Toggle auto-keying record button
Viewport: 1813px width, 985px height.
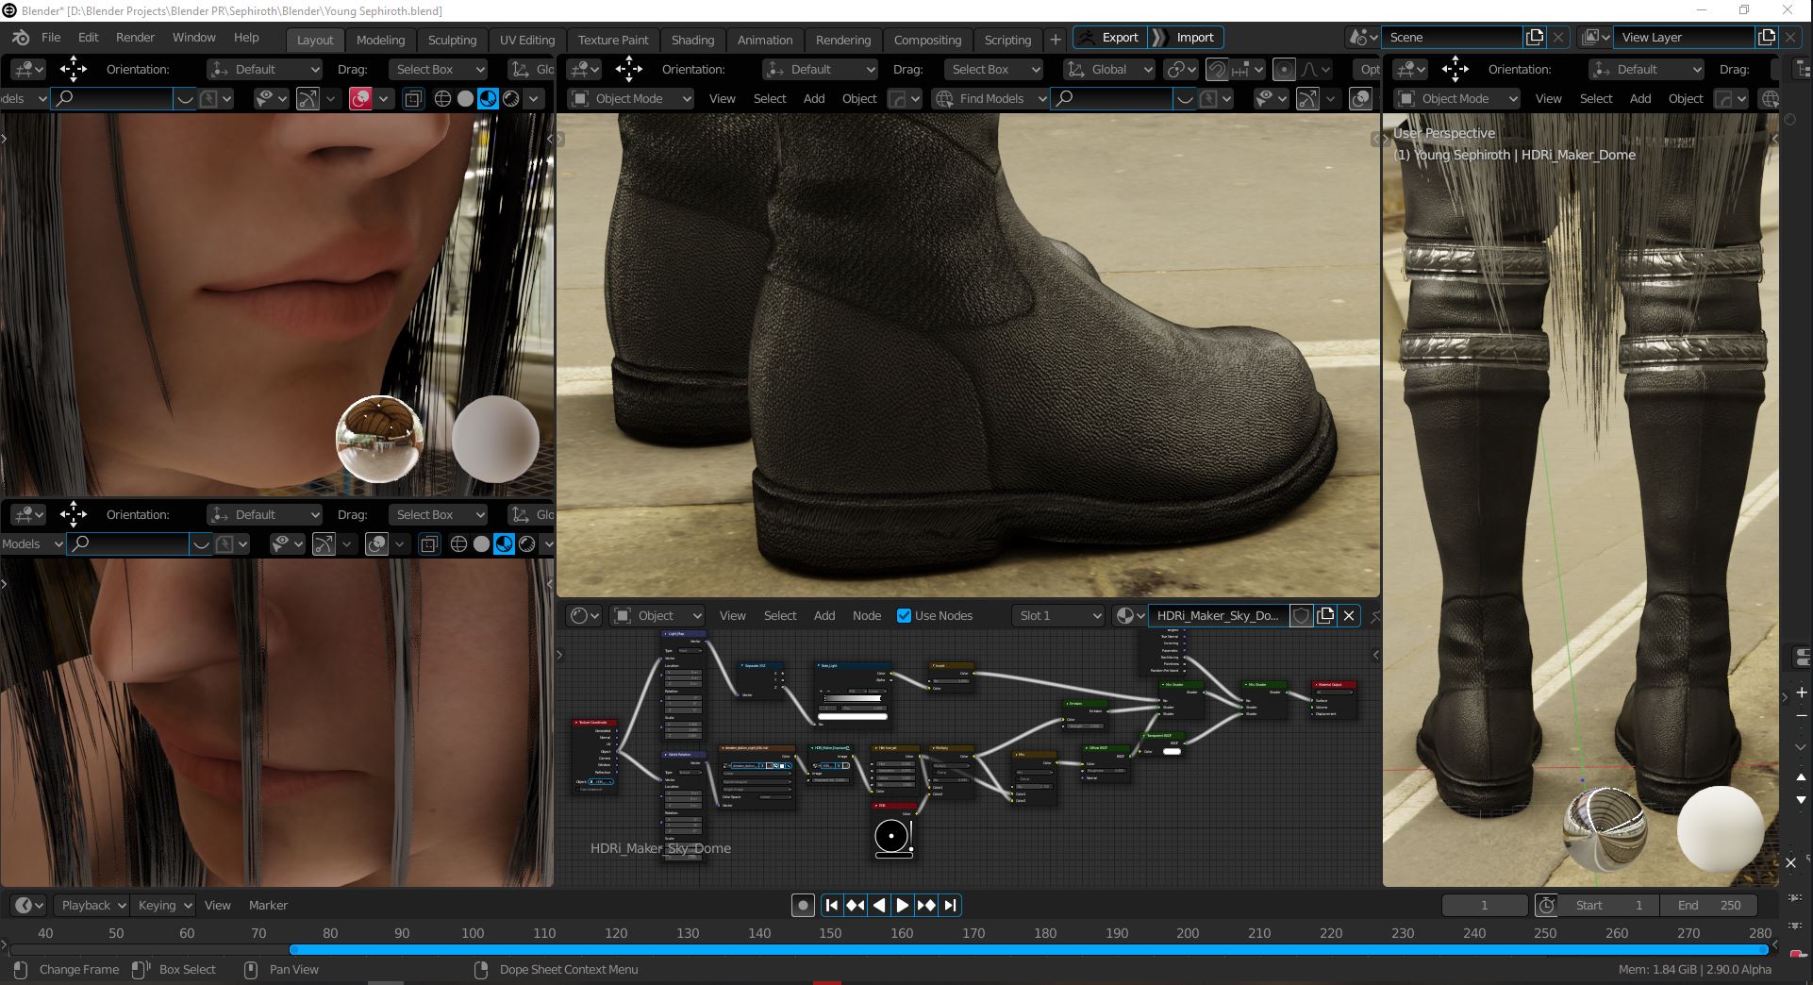tap(803, 905)
